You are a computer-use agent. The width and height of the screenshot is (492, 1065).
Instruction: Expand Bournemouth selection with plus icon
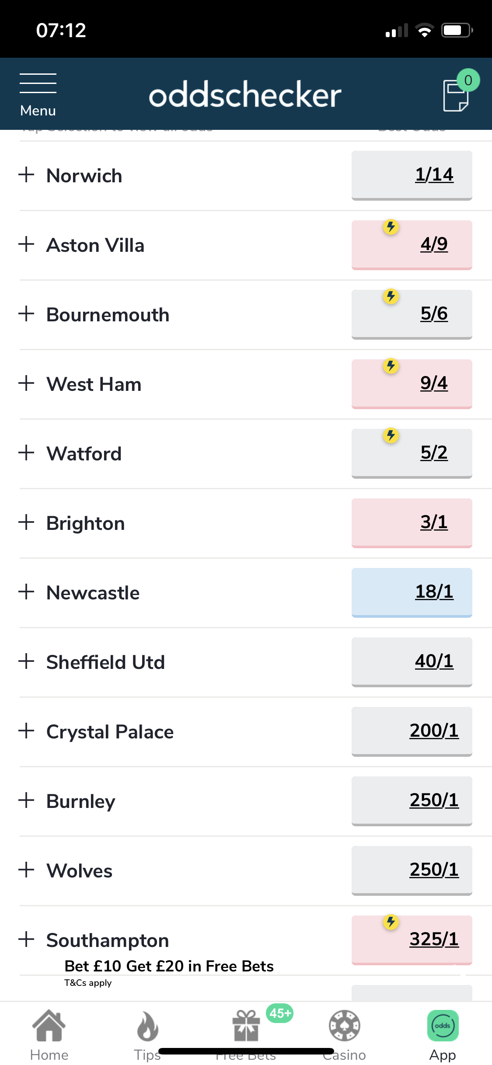pos(26,313)
